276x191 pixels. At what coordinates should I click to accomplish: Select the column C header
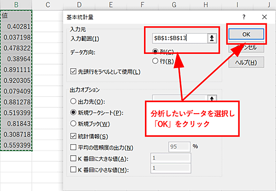[48, 5]
